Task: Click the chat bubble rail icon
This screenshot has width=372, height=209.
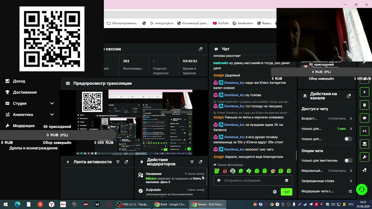Action: 364,118
